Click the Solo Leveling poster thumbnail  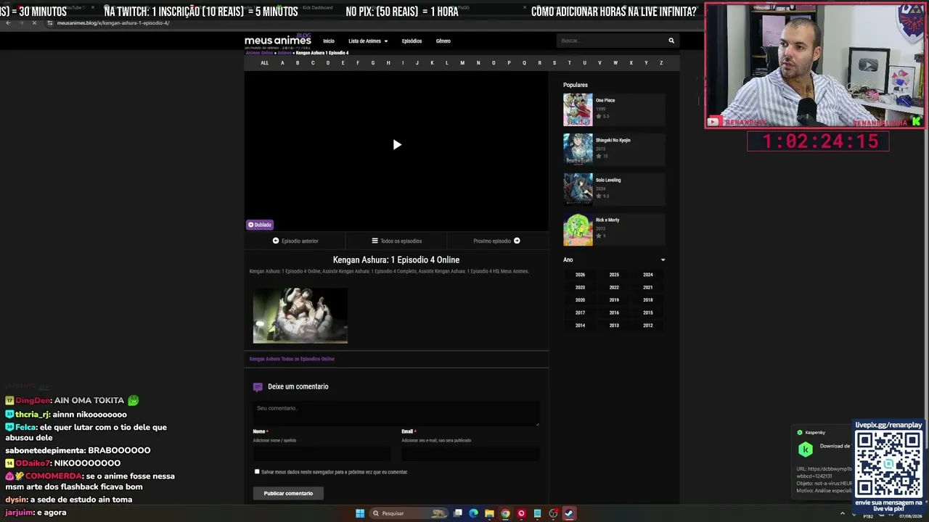tap(578, 189)
